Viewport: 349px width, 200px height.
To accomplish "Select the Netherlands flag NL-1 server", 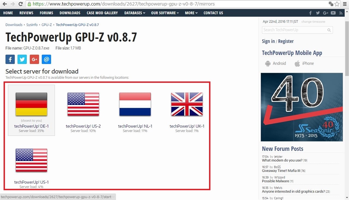I will pos(135,104).
